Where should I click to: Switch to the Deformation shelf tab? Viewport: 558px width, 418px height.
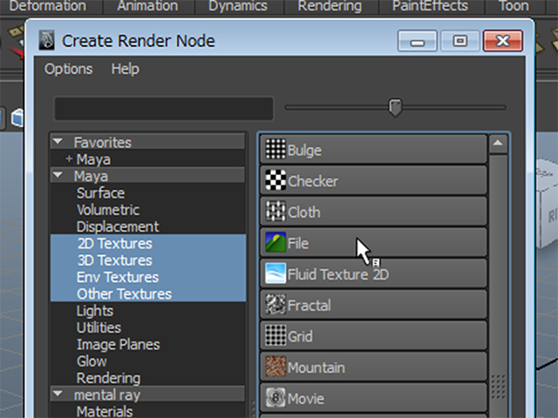coord(48,6)
